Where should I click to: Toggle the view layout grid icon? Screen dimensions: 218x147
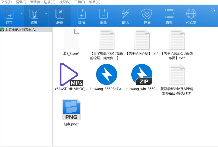[x=213, y=10]
